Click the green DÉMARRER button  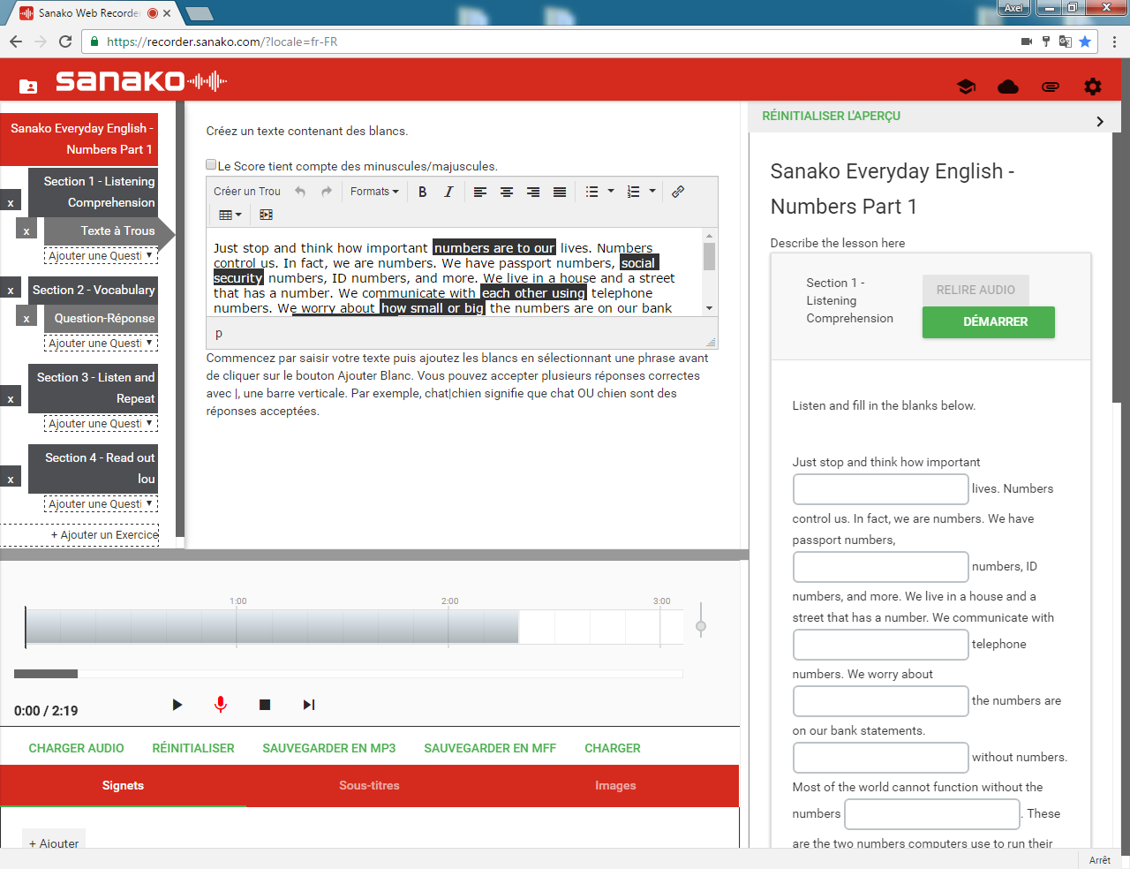tap(988, 322)
